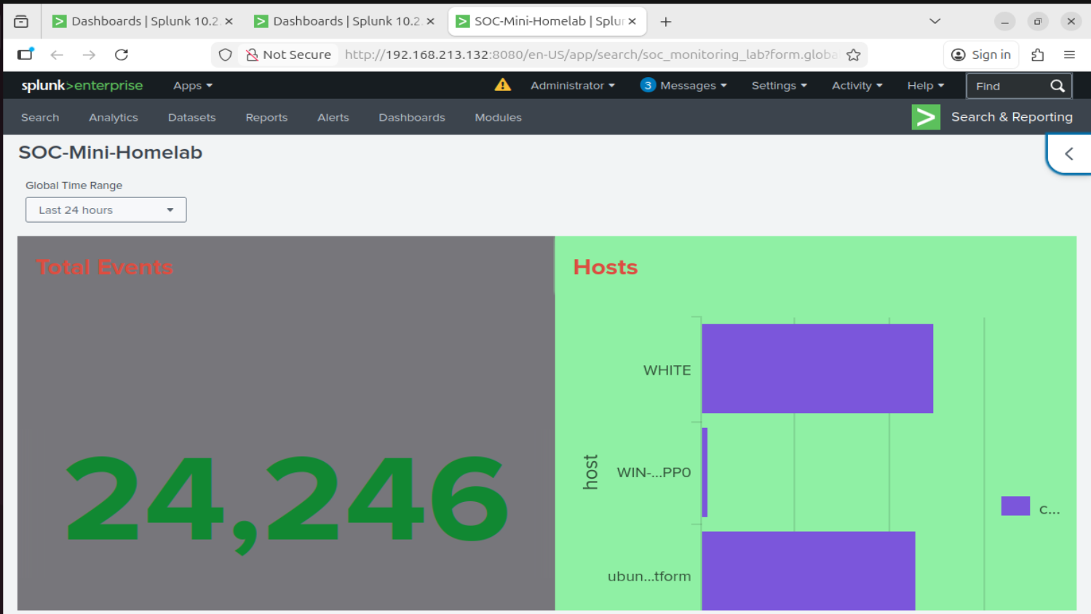Click the green Search & Reporting app icon
Image resolution: width=1091 pixels, height=614 pixels.
pyautogui.click(x=926, y=117)
